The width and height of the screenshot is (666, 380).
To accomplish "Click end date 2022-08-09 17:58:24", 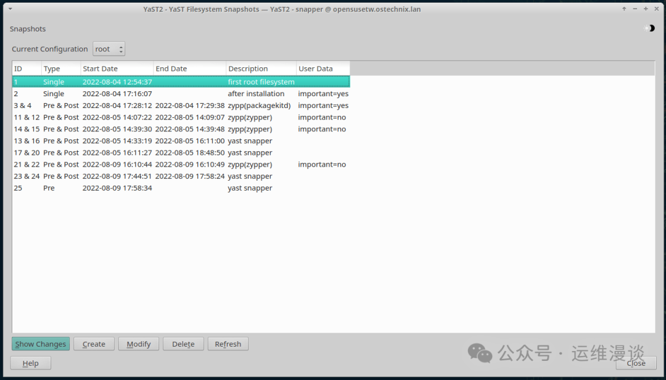I will [190, 176].
